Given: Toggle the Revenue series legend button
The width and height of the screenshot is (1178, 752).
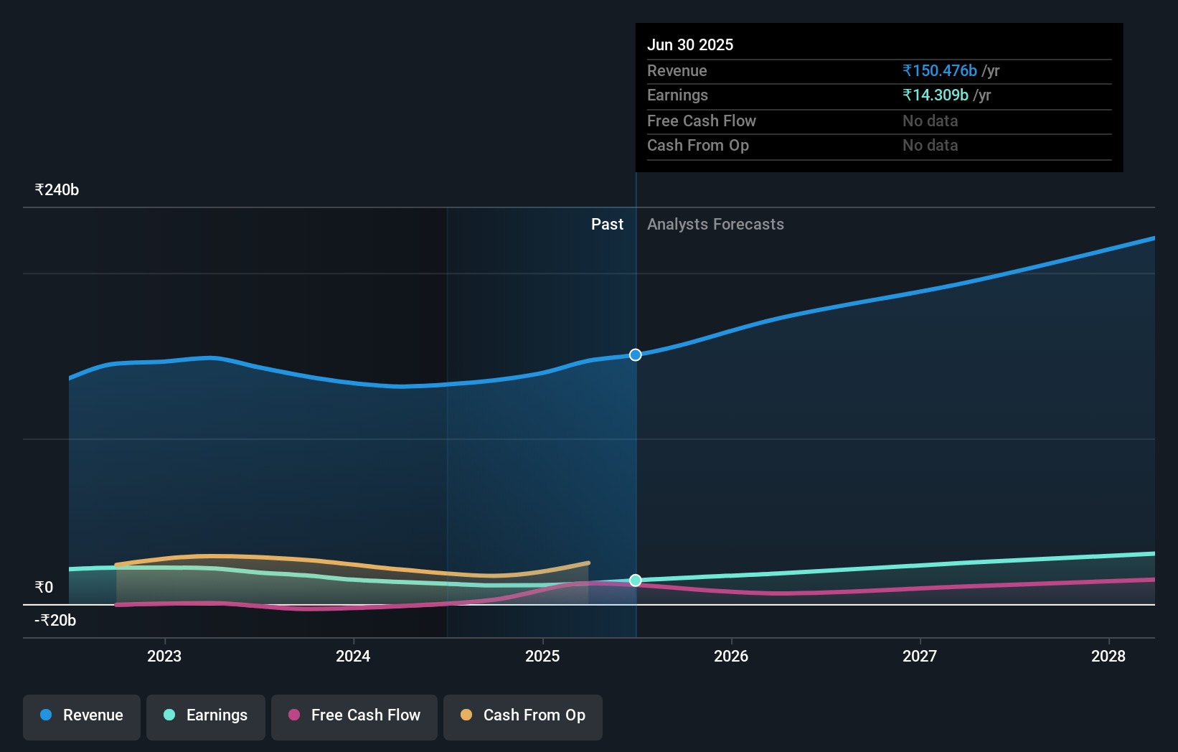Looking at the screenshot, I should pyautogui.click(x=82, y=717).
